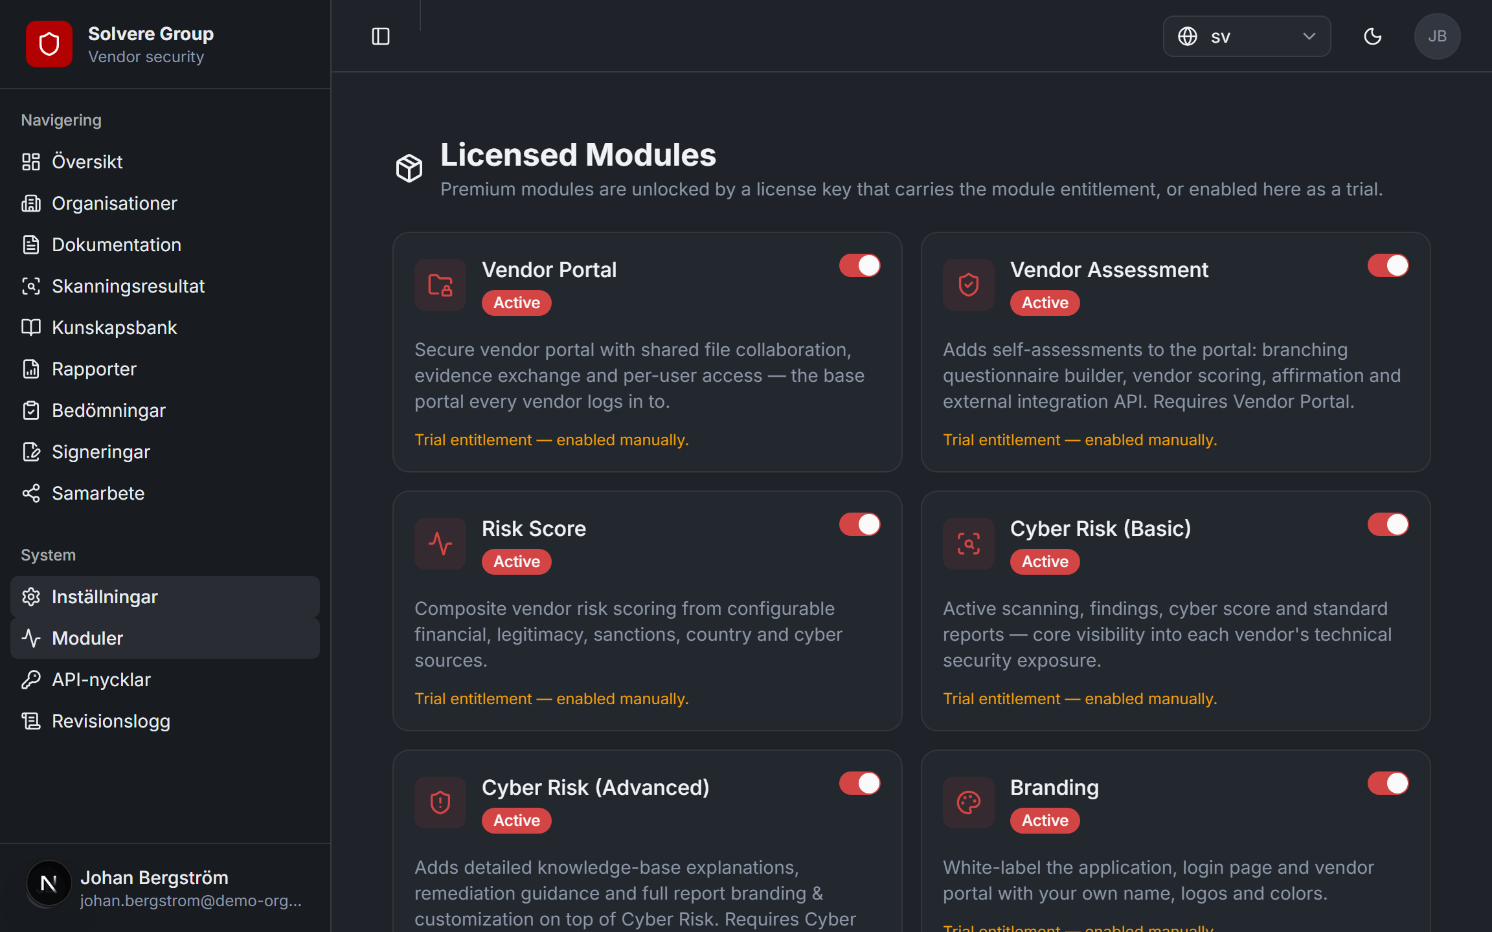This screenshot has height=932, width=1492.
Task: Disable the Vendor Portal module toggle
Action: (x=860, y=265)
